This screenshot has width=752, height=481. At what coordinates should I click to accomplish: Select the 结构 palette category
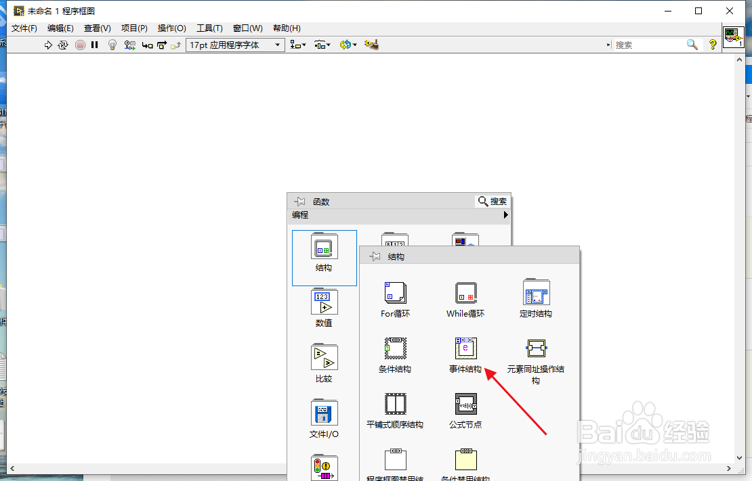[325, 258]
